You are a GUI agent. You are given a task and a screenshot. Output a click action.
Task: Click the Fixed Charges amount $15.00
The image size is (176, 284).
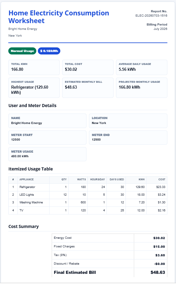(159, 247)
